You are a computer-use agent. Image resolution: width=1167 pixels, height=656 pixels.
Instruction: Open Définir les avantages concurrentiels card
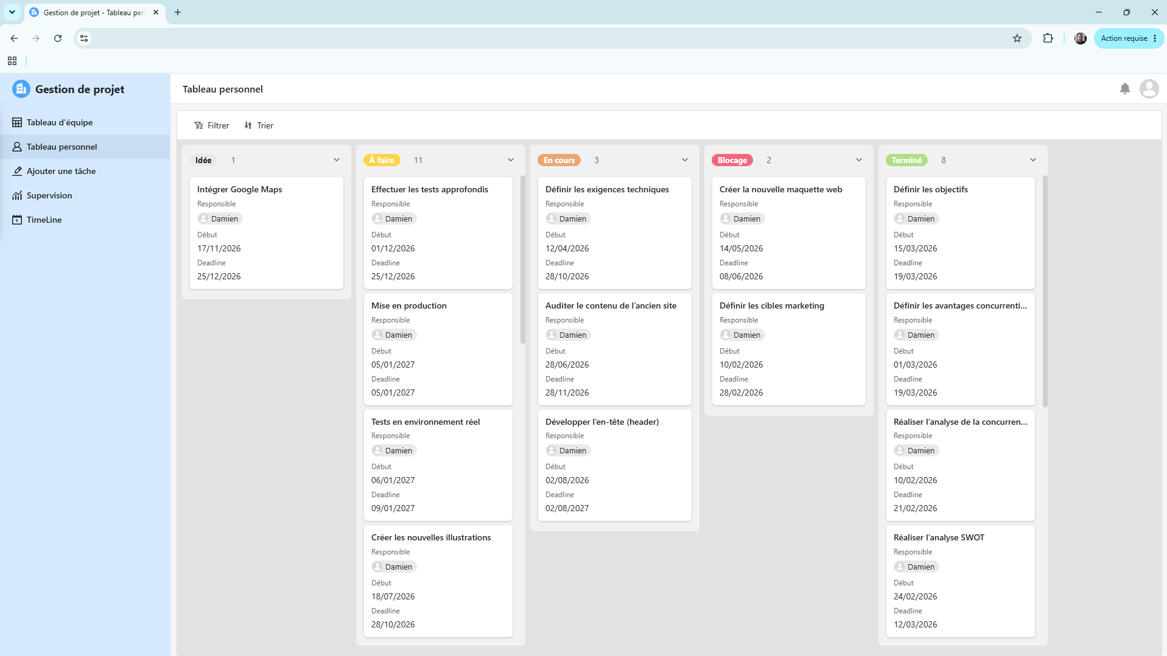tap(961, 349)
